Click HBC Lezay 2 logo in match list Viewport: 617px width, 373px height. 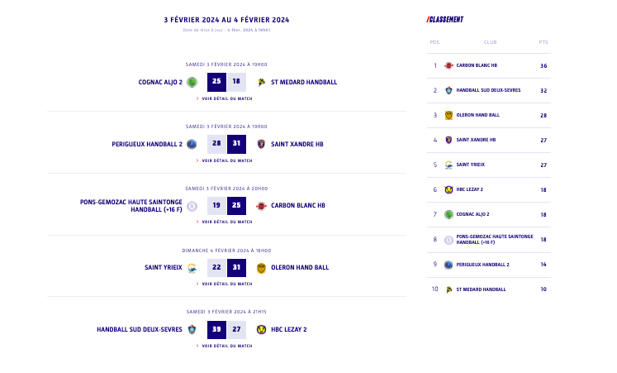(x=262, y=329)
